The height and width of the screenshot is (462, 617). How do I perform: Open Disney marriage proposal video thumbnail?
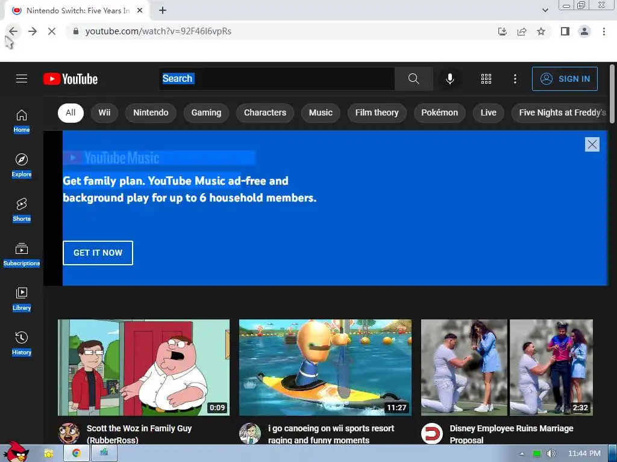coord(507,368)
